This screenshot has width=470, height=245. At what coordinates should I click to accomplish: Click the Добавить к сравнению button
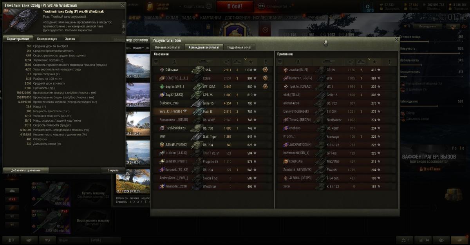(26, 170)
